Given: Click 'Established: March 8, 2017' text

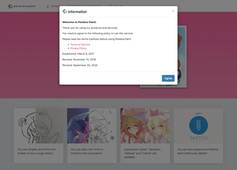Looking at the screenshot, I should (x=78, y=54).
